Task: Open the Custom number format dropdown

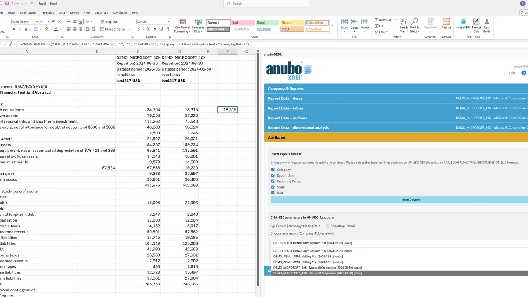Action: tap(168, 22)
